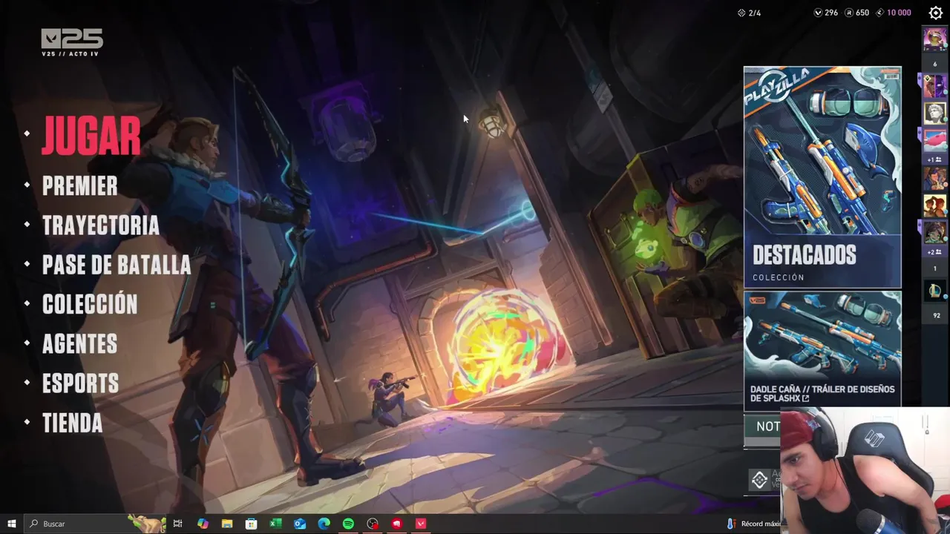Screen dimensions: 950x534
Task: Open Excel from the taskbar
Action: pos(275,524)
